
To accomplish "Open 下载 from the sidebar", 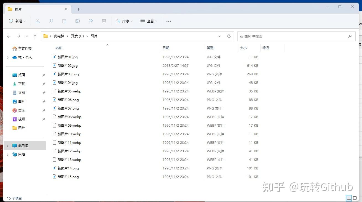I will pyautogui.click(x=21, y=84).
